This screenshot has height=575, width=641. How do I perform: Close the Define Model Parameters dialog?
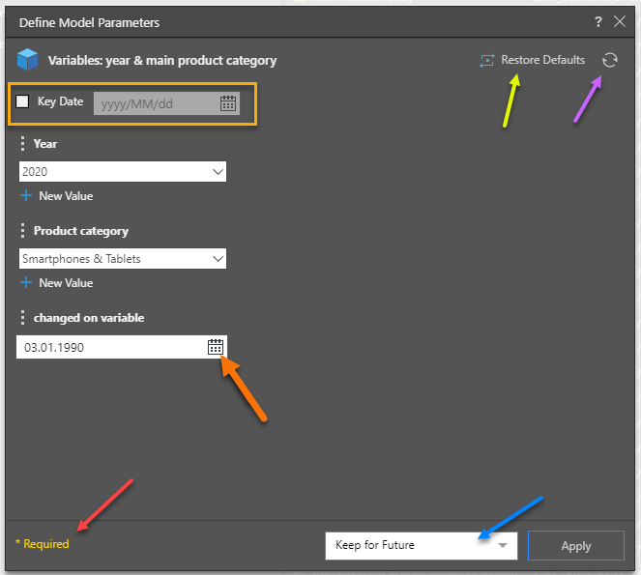(x=620, y=21)
